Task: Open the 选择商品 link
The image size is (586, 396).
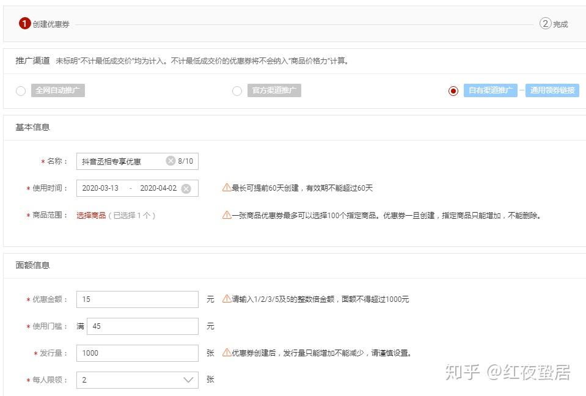Action: pyautogui.click(x=91, y=216)
